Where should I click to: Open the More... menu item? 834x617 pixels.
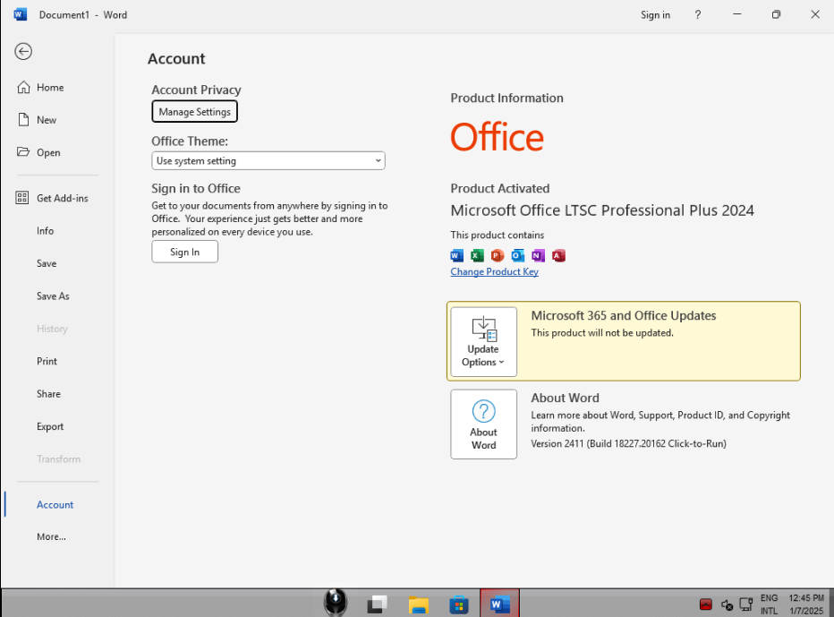[51, 536]
